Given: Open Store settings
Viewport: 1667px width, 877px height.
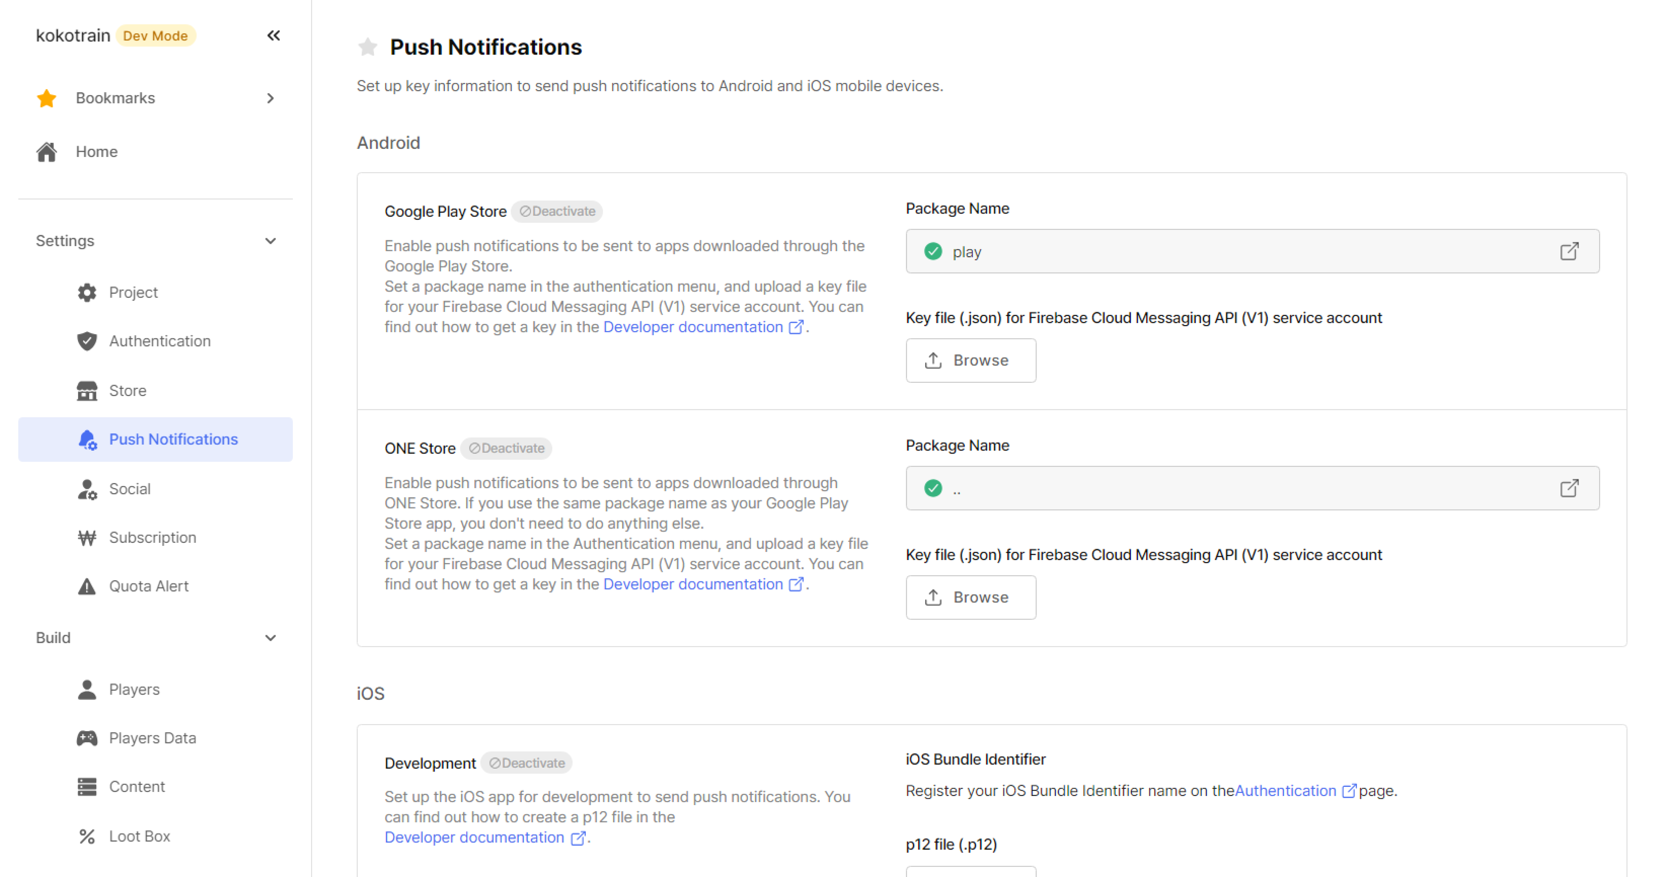Looking at the screenshot, I should pyautogui.click(x=155, y=391).
